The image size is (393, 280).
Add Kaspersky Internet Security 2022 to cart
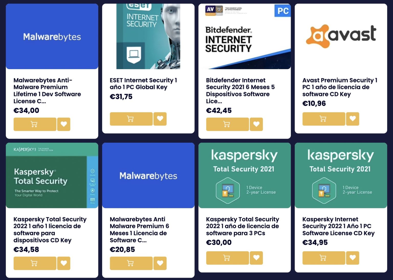pyautogui.click(x=323, y=258)
